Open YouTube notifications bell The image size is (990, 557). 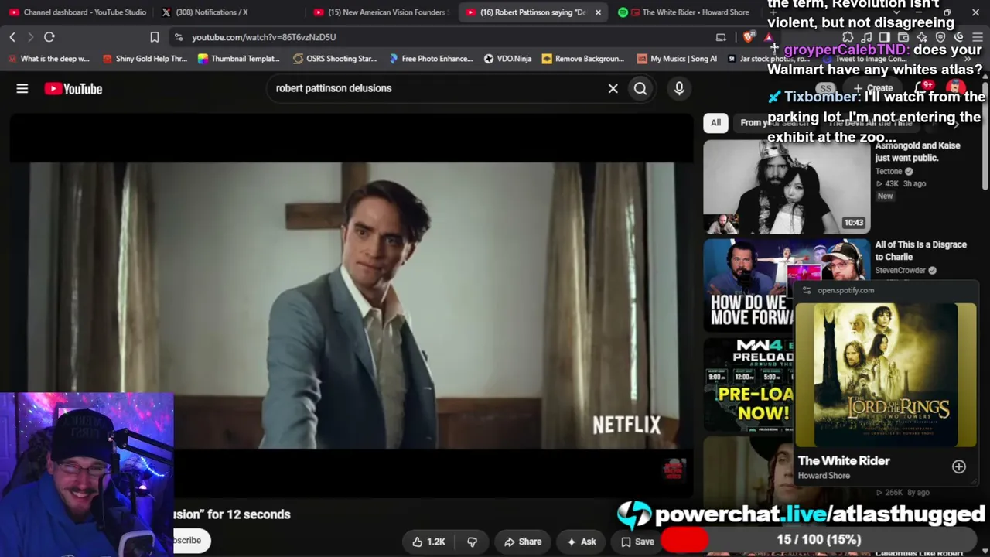tap(922, 88)
